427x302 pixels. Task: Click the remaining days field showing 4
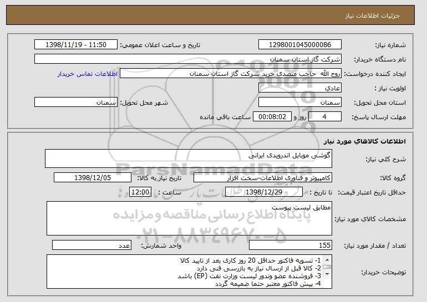(x=325, y=117)
